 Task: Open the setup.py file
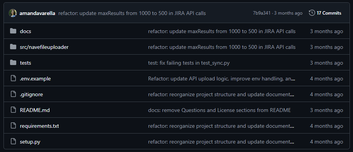point(30,142)
